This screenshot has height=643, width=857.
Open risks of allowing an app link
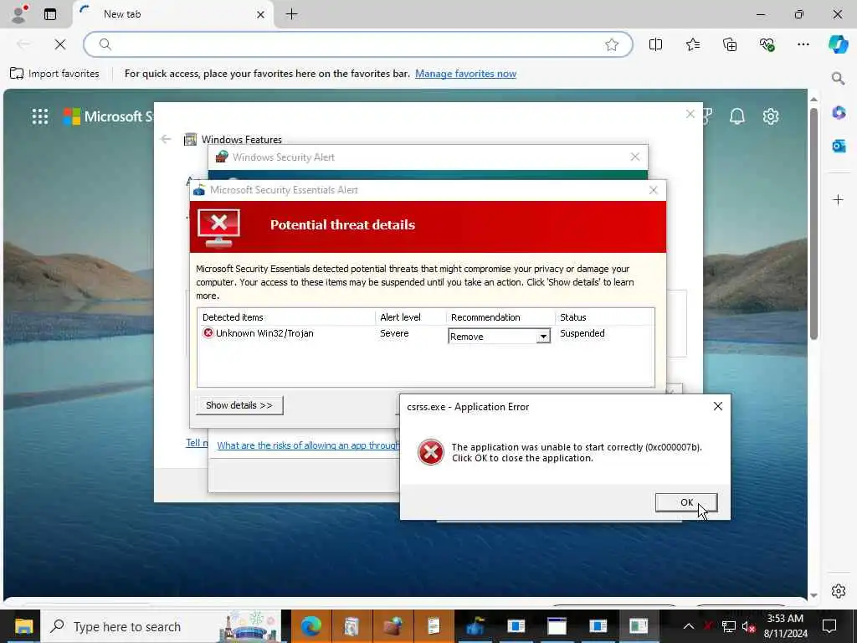pyautogui.click(x=308, y=445)
